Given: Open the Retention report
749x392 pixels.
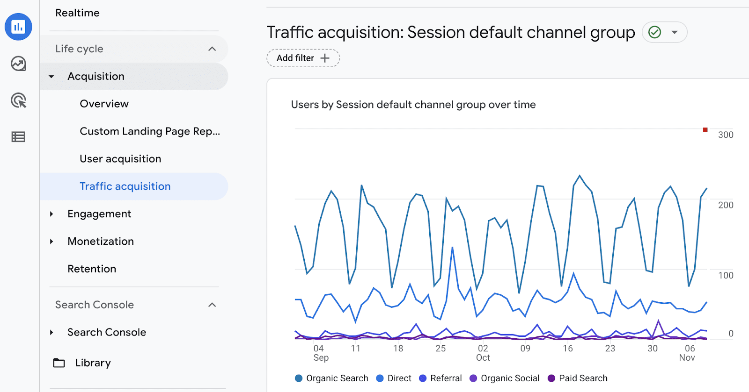Looking at the screenshot, I should click(92, 269).
